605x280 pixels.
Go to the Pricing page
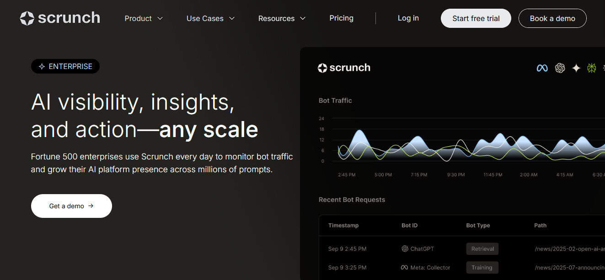[341, 18]
